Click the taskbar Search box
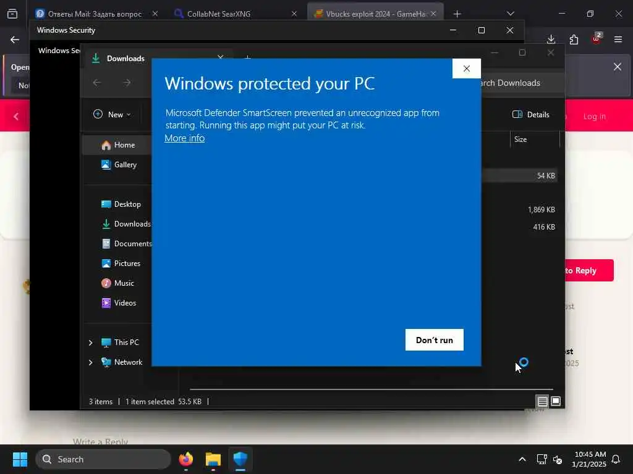 coord(103,459)
